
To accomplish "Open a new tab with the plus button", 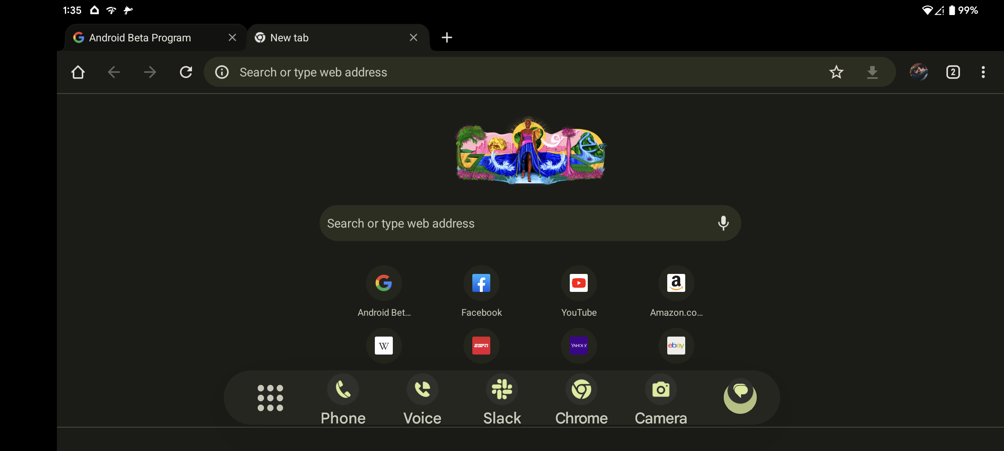I will click(447, 37).
